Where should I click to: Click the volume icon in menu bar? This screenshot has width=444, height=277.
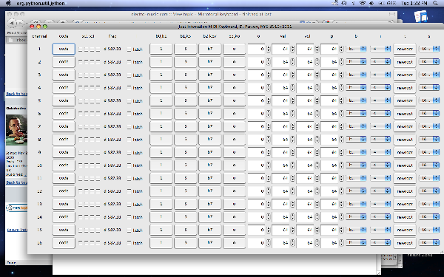pos(371,3)
